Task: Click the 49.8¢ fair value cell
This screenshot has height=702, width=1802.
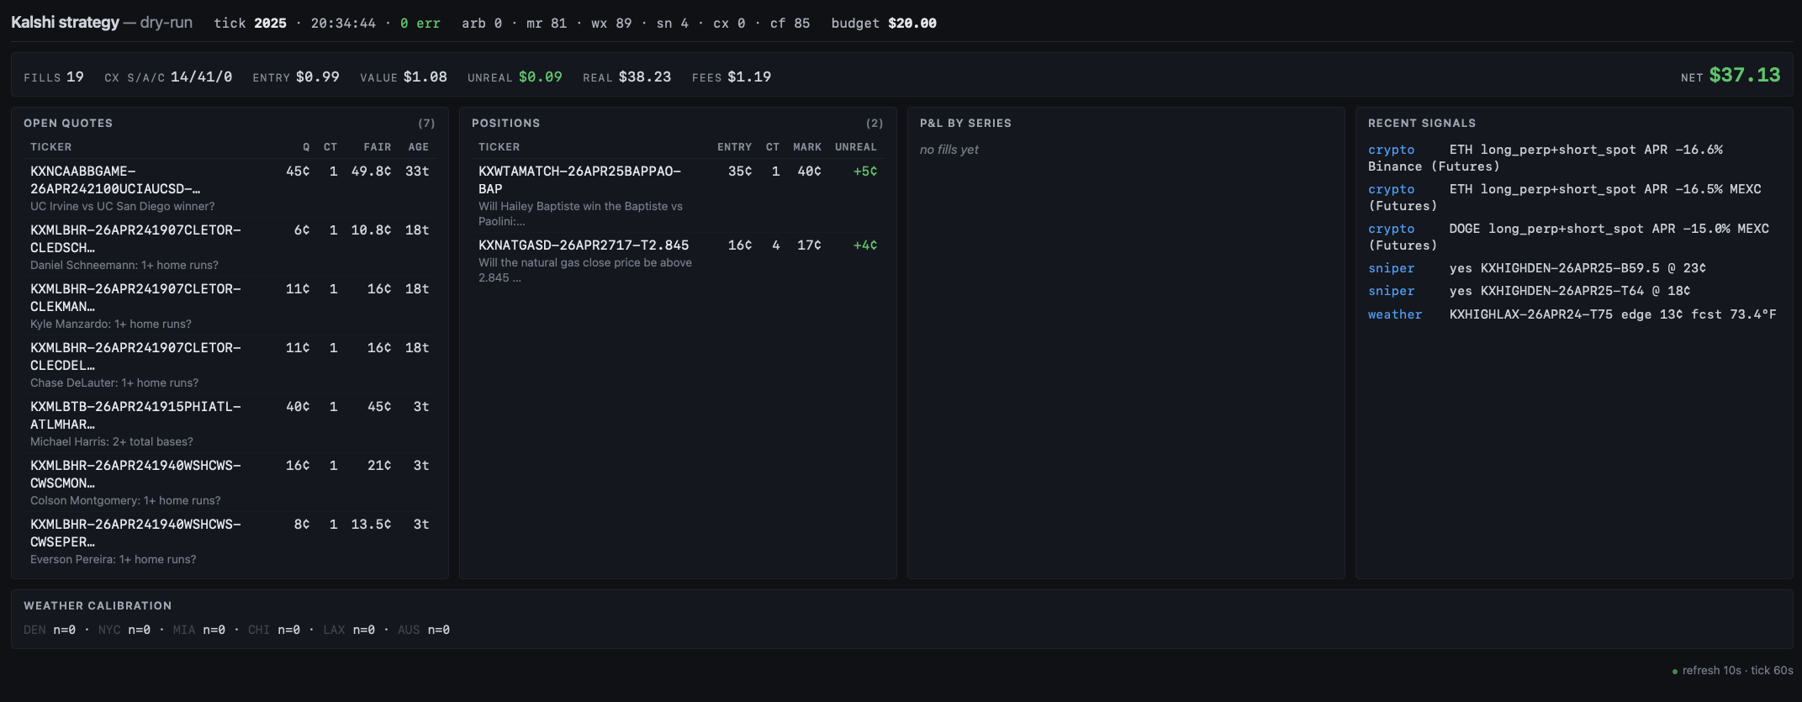Action: point(371,171)
